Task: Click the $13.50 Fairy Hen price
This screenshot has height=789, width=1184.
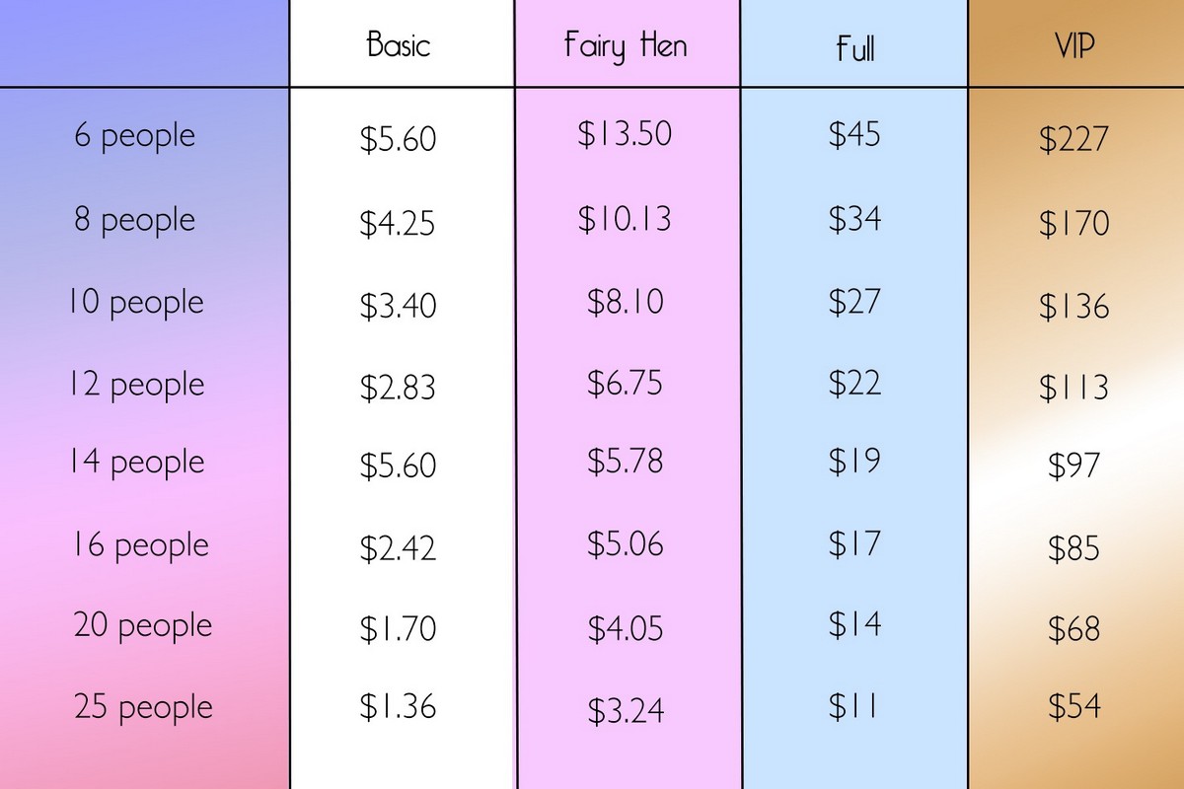Action: [x=625, y=134]
